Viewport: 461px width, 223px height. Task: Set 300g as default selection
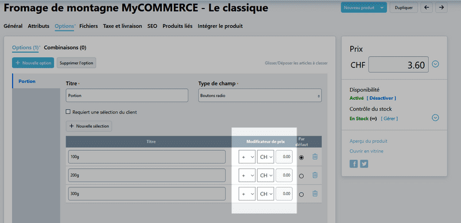pyautogui.click(x=301, y=194)
